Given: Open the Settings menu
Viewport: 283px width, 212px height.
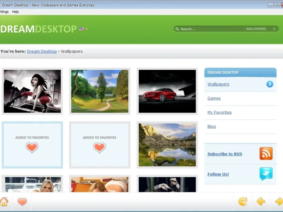Looking at the screenshot, I should tap(4, 12).
